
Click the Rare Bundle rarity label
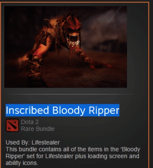click(38, 129)
